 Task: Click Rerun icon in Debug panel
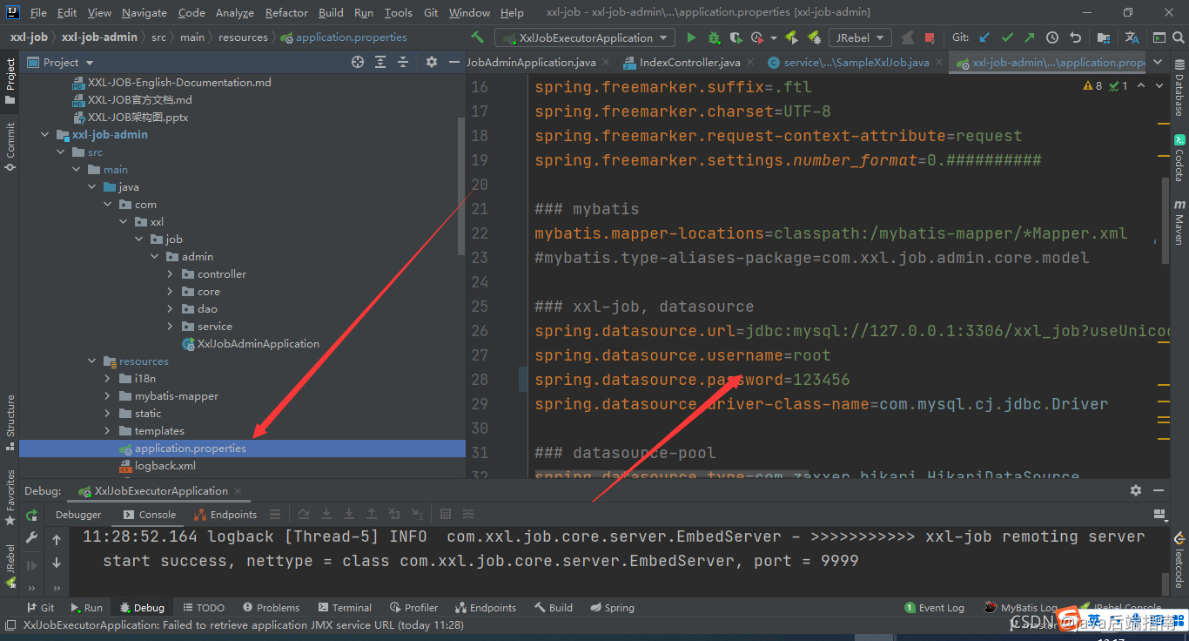point(32,515)
